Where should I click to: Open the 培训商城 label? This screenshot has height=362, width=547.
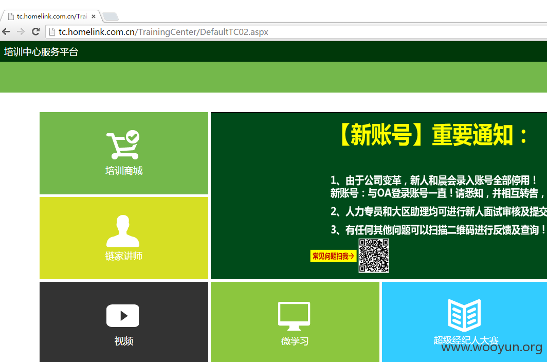(x=124, y=171)
